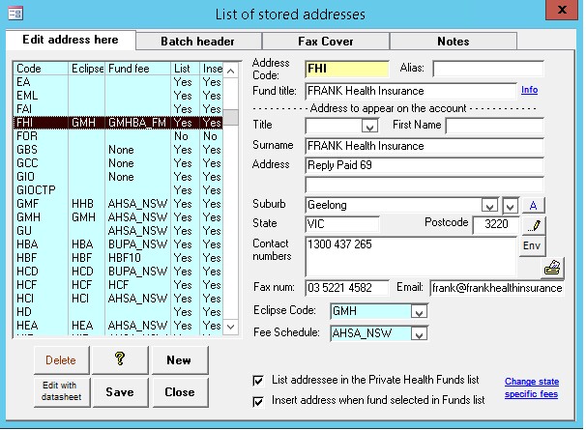
Task: Click the First Name input field
Action: (x=494, y=126)
